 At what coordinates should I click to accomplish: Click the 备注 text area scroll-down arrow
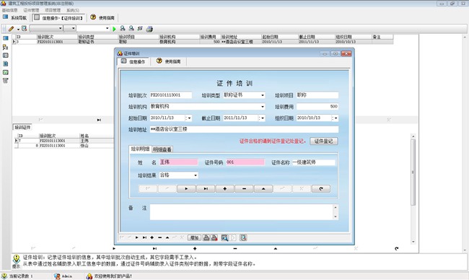click(x=336, y=216)
